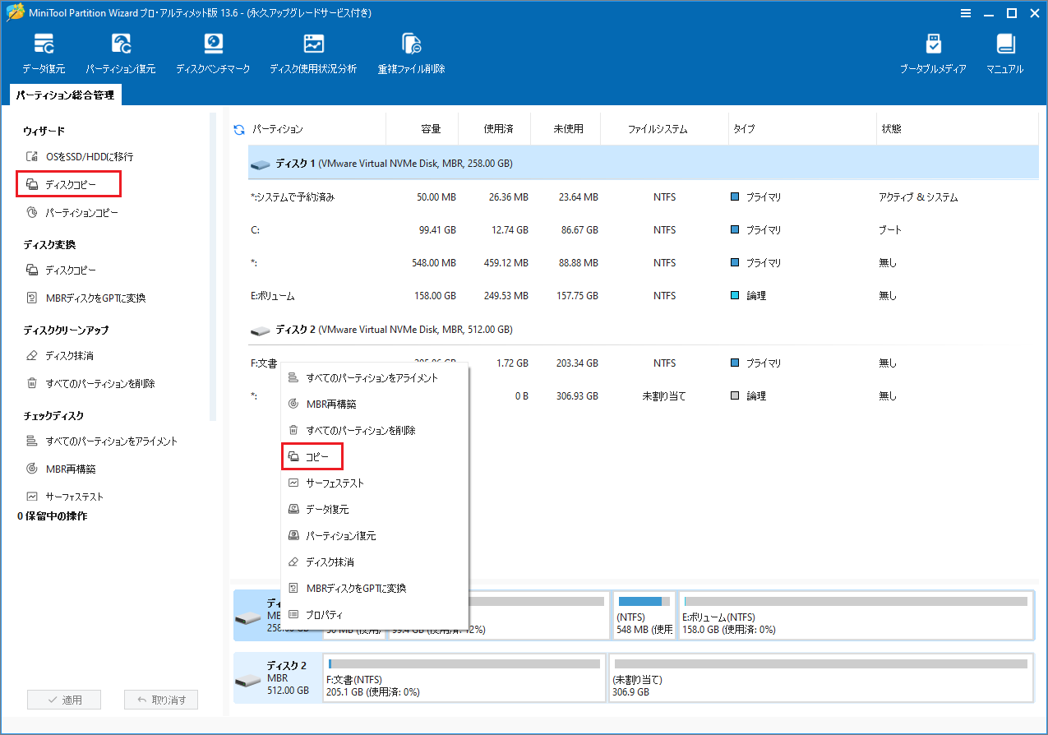The width and height of the screenshot is (1048, 735).
Task: Choose ディスクコピー under ディスク変換
Action: 62,270
